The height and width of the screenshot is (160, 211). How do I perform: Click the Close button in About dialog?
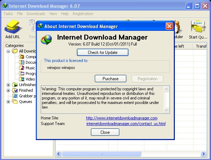(105, 132)
